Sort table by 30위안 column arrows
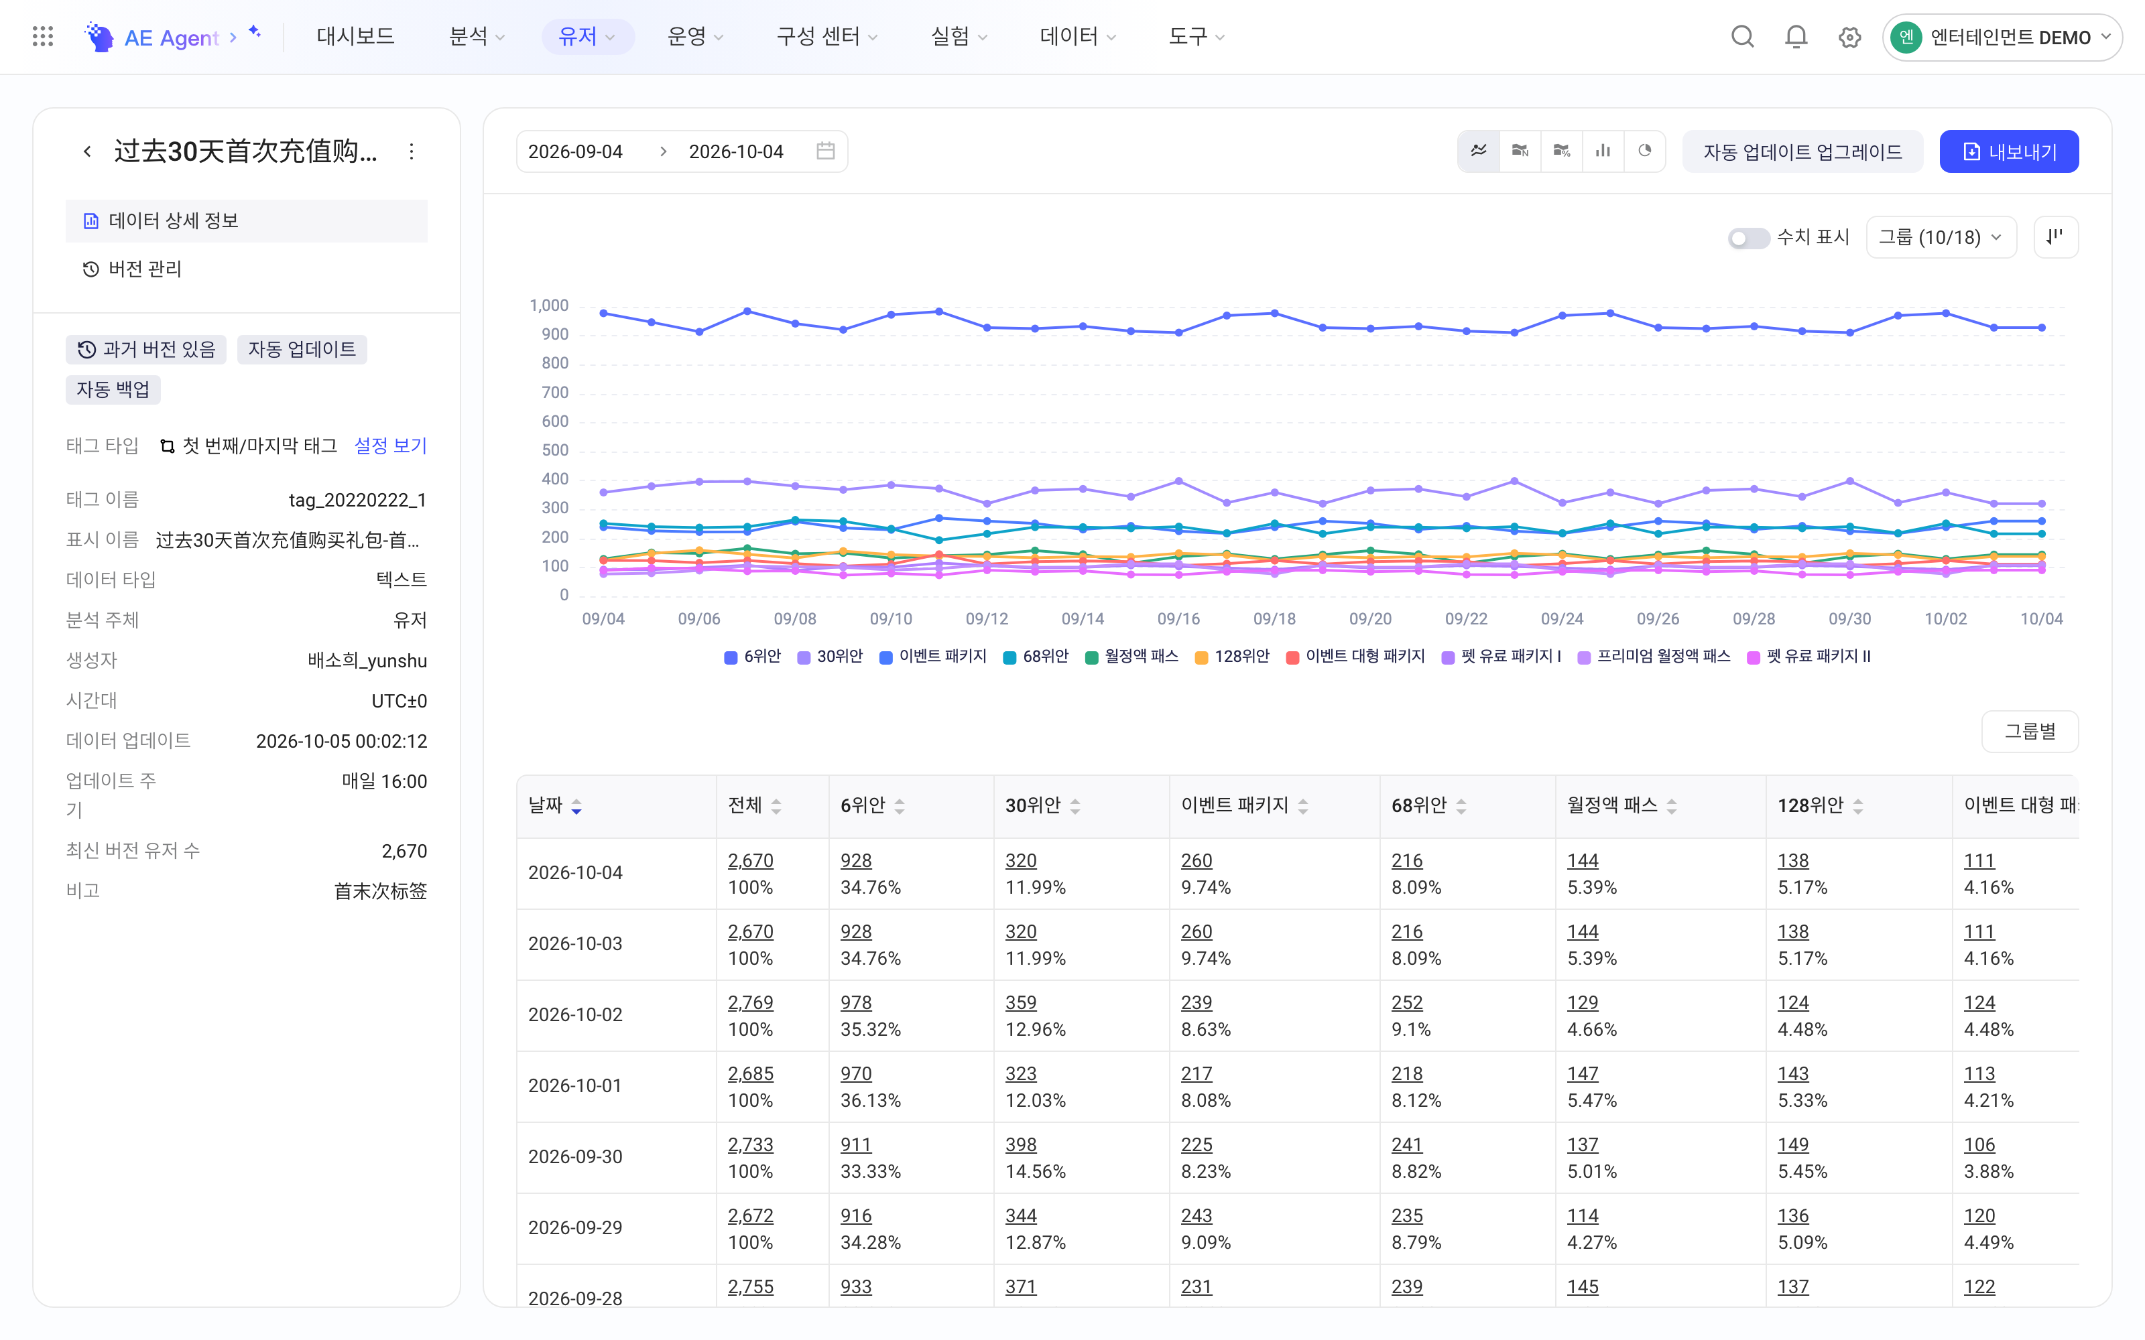Viewport: 2145px width, 1340px height. pyautogui.click(x=1075, y=807)
